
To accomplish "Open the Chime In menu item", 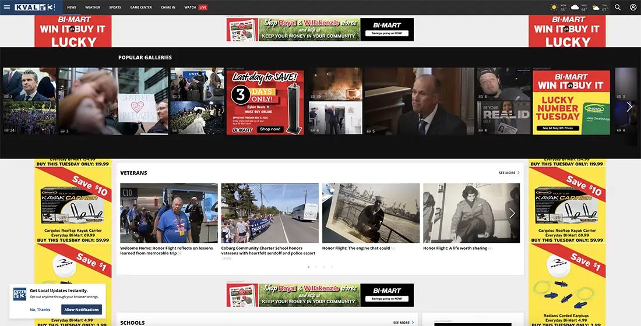I will point(168,8).
